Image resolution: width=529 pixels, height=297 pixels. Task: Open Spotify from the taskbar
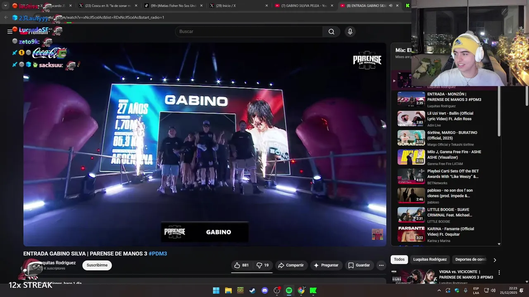pyautogui.click(x=289, y=290)
